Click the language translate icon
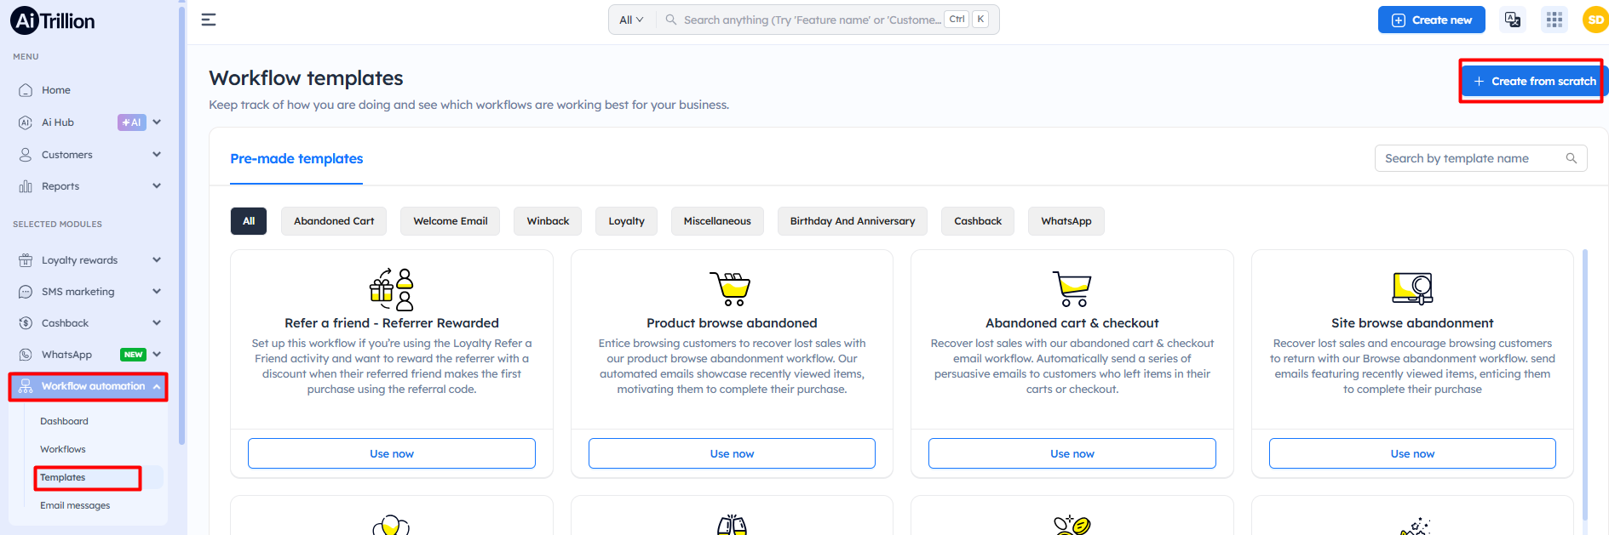Viewport: 1609px width, 535px height. [1513, 20]
